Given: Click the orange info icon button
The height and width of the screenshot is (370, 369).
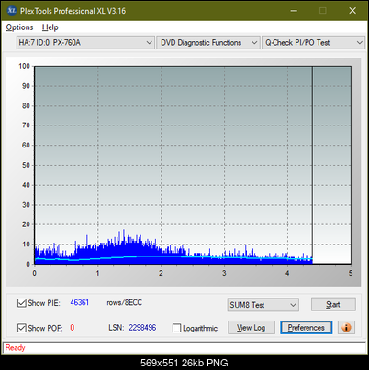Looking at the screenshot, I should tap(346, 328).
